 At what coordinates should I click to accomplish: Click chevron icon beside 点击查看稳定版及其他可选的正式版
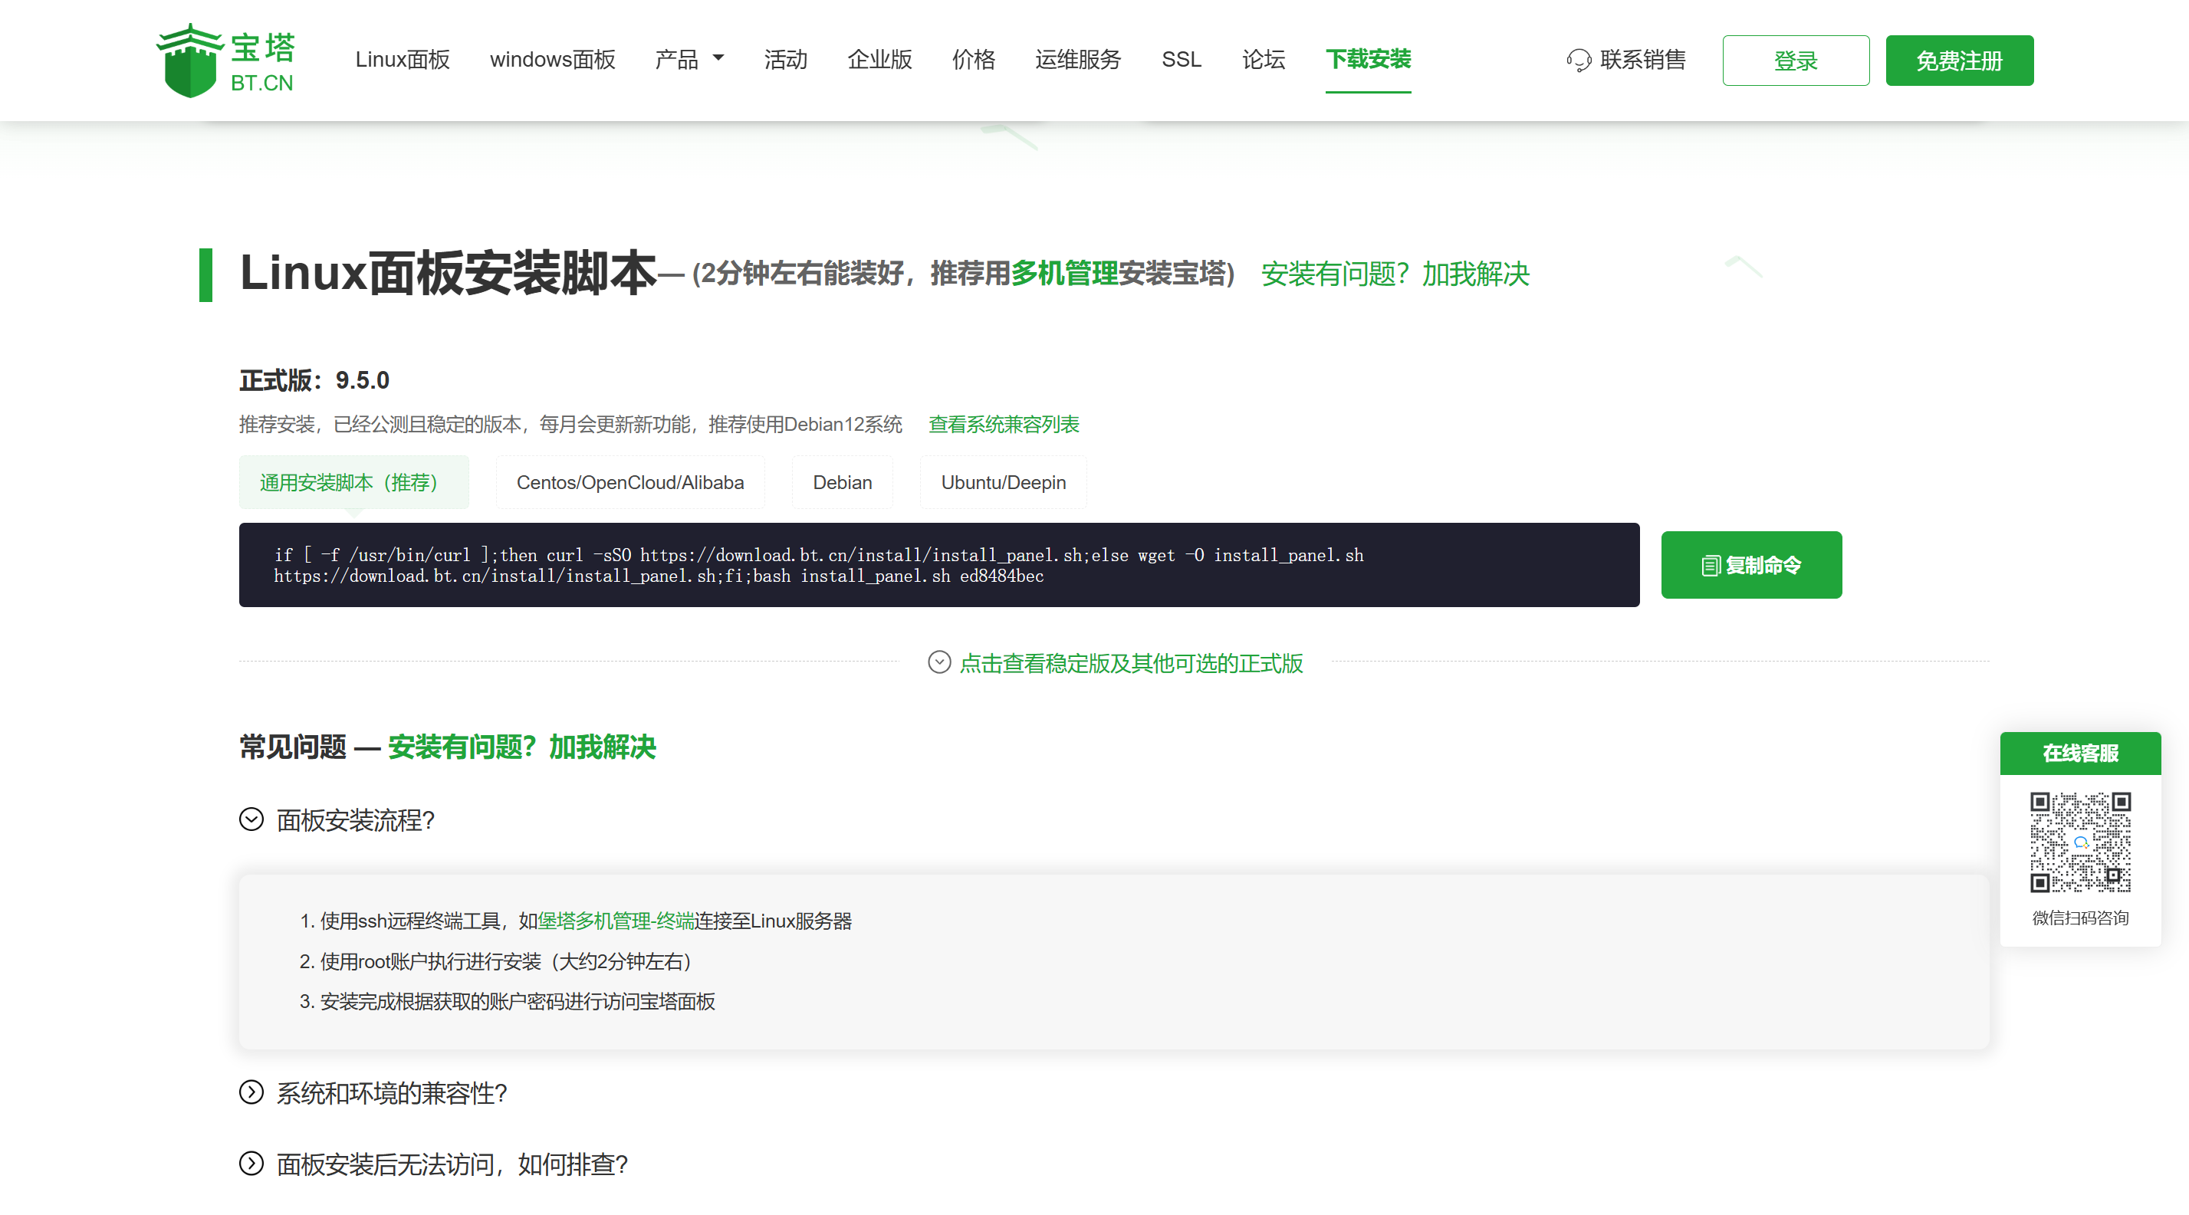[939, 663]
